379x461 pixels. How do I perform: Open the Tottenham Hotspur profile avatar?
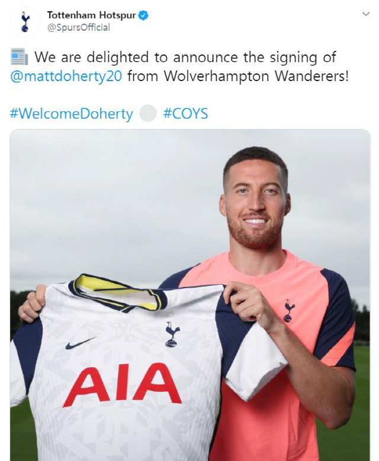(x=25, y=21)
